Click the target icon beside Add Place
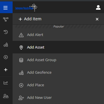104x104 pixels. pyautogui.click(x=21, y=85)
